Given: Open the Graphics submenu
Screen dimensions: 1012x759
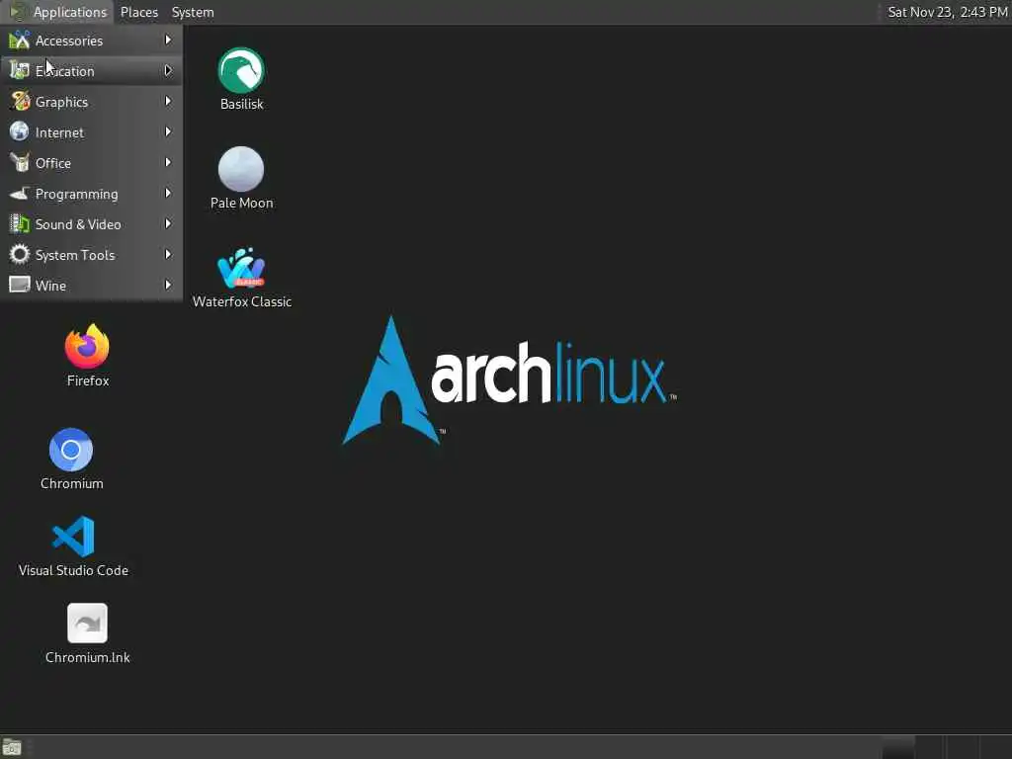Looking at the screenshot, I should [x=91, y=102].
